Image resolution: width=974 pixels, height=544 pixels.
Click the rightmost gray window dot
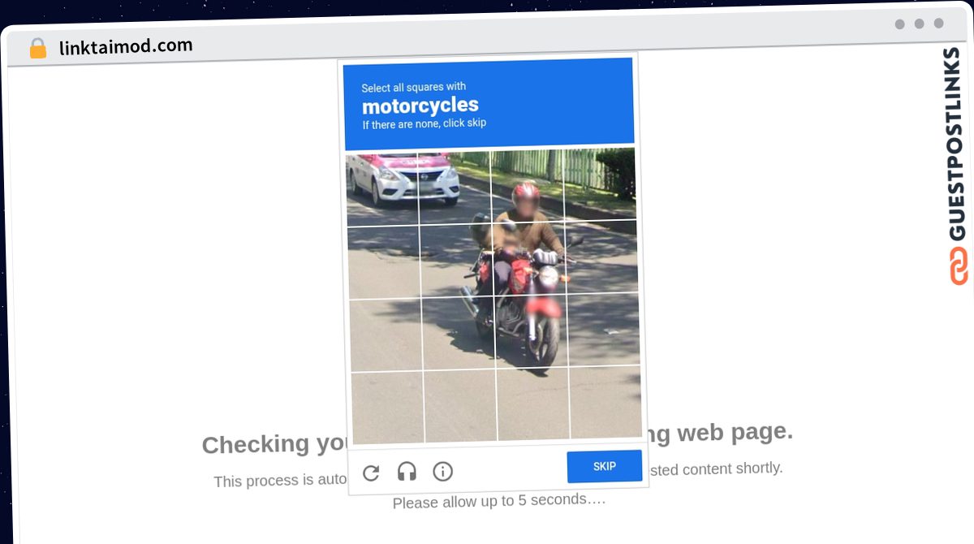938,24
